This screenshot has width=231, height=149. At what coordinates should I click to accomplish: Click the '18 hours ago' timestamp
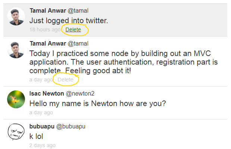[45, 30]
